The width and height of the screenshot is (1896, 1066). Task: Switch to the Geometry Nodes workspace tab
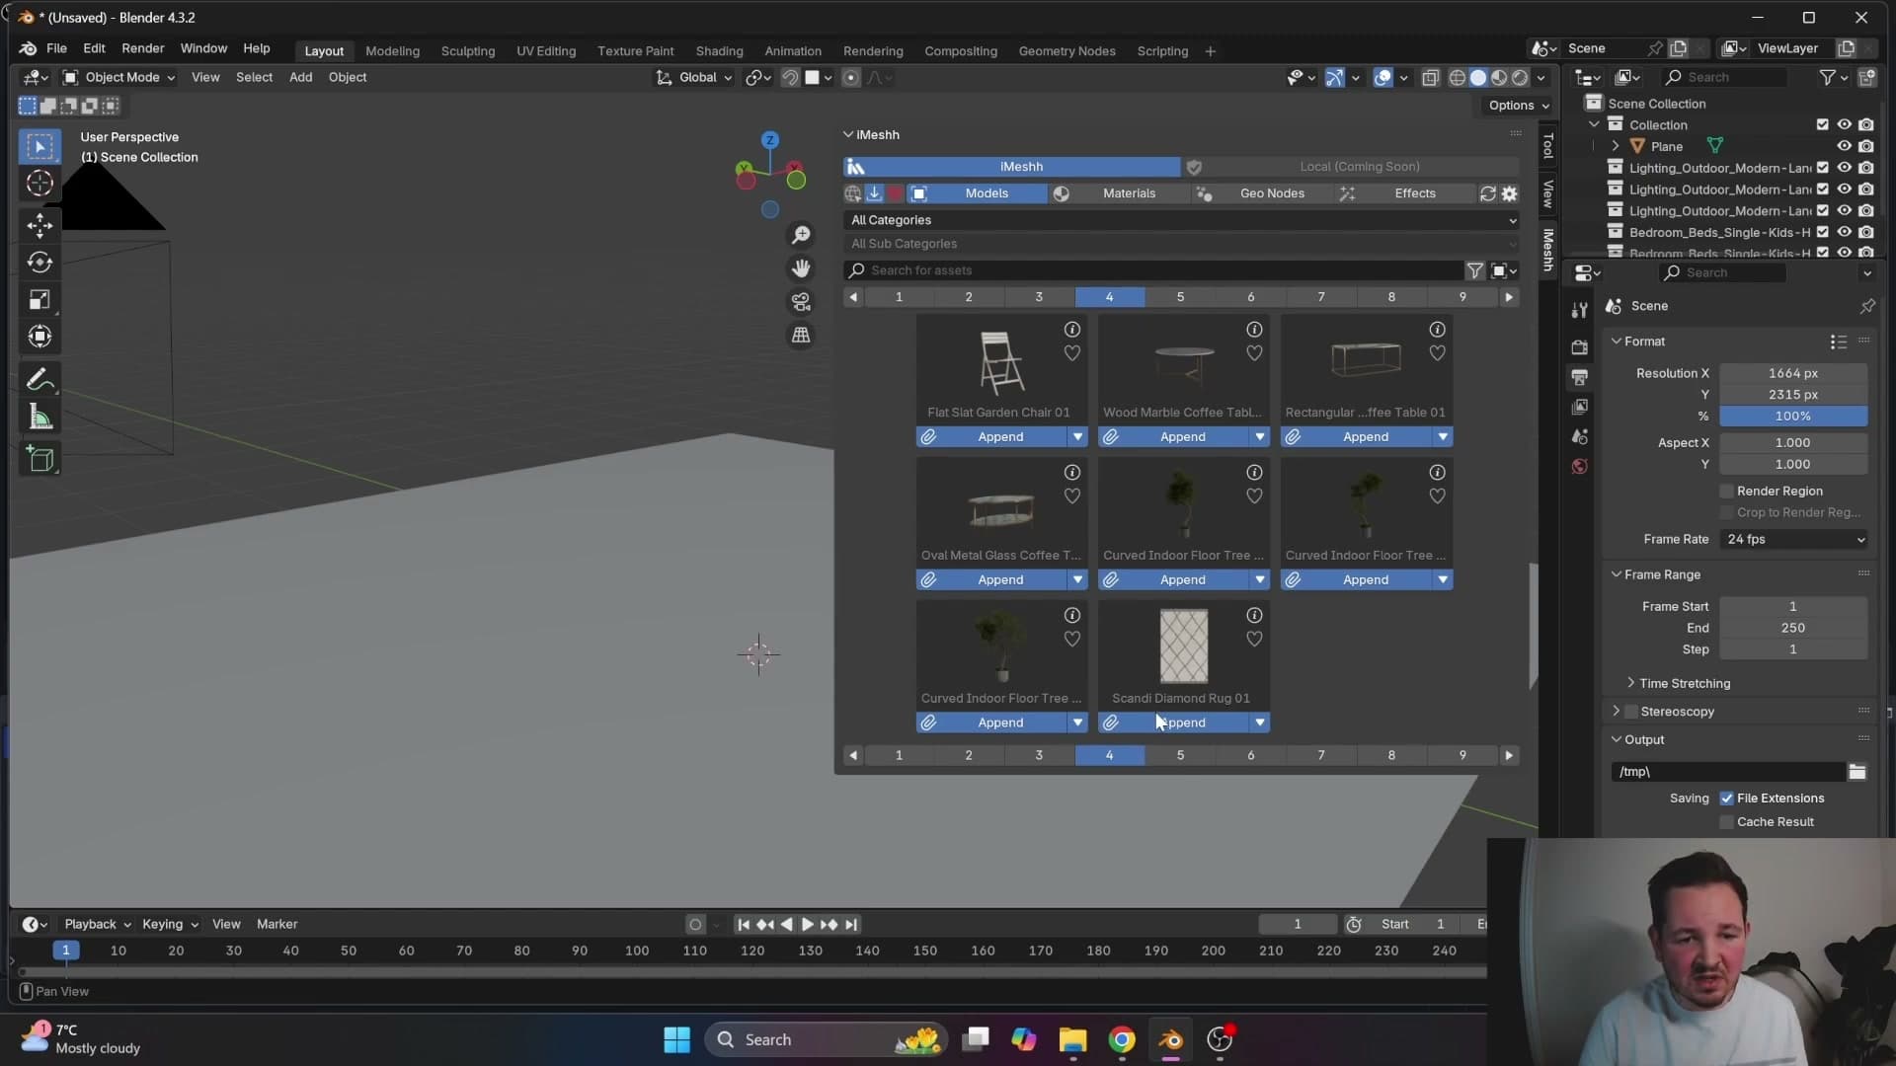pyautogui.click(x=1066, y=51)
